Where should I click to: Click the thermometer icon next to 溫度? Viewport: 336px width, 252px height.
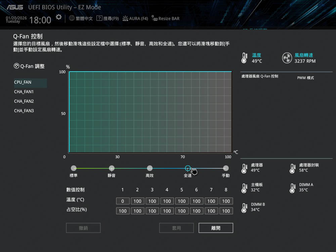click(x=244, y=58)
